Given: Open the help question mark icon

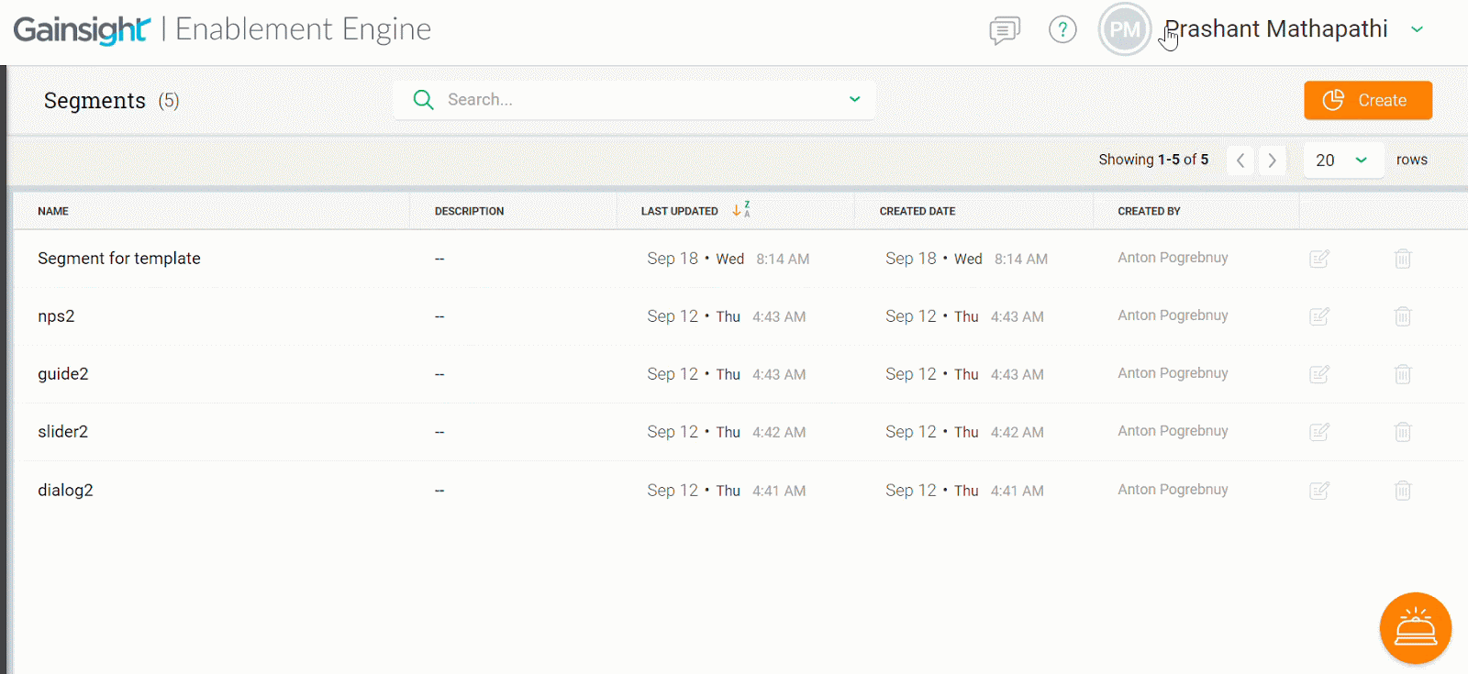Looking at the screenshot, I should [x=1062, y=29].
